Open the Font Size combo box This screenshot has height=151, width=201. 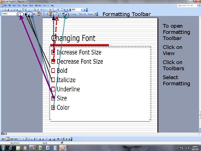tap(21, 14)
